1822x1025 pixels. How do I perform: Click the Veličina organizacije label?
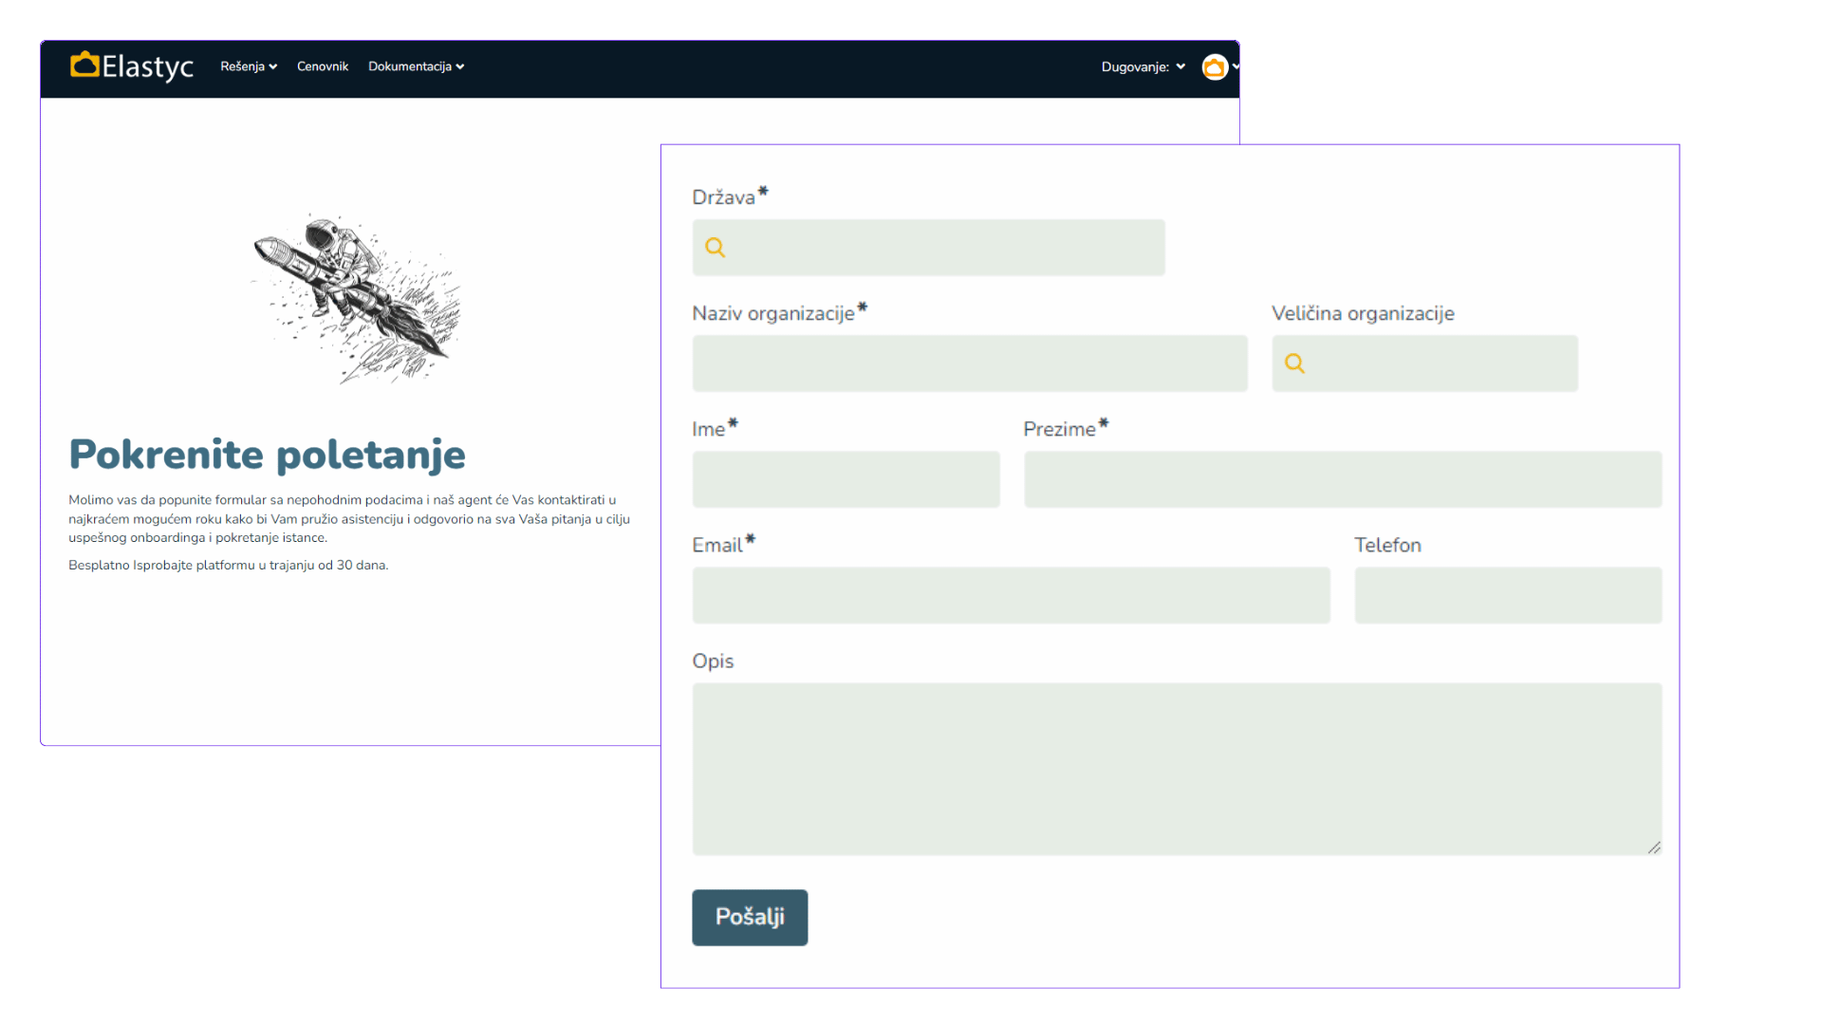1363,313
